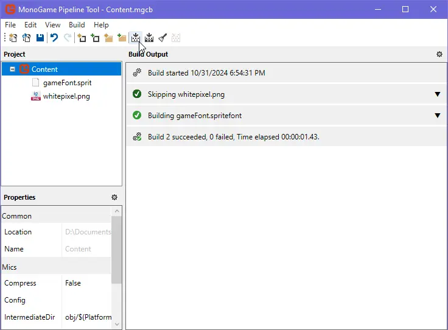The width and height of the screenshot is (448, 330).
Task: Click the greyed Redo toolbar icon
Action: (68, 38)
